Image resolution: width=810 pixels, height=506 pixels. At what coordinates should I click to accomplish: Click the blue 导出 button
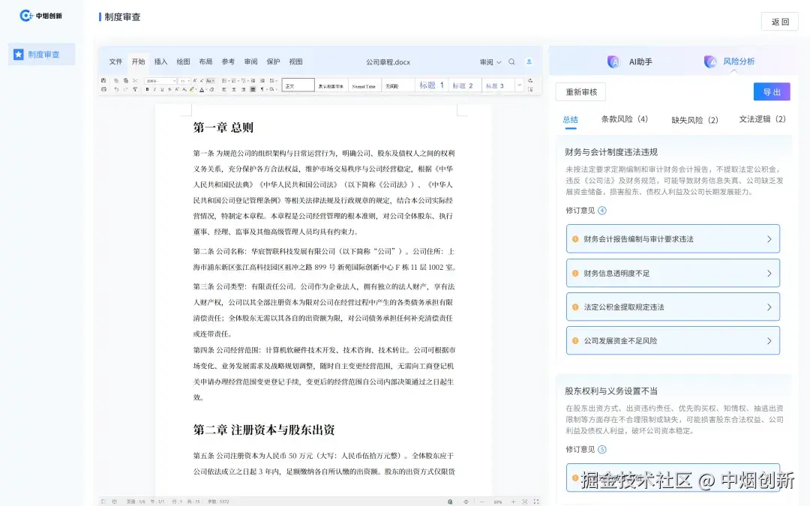772,91
